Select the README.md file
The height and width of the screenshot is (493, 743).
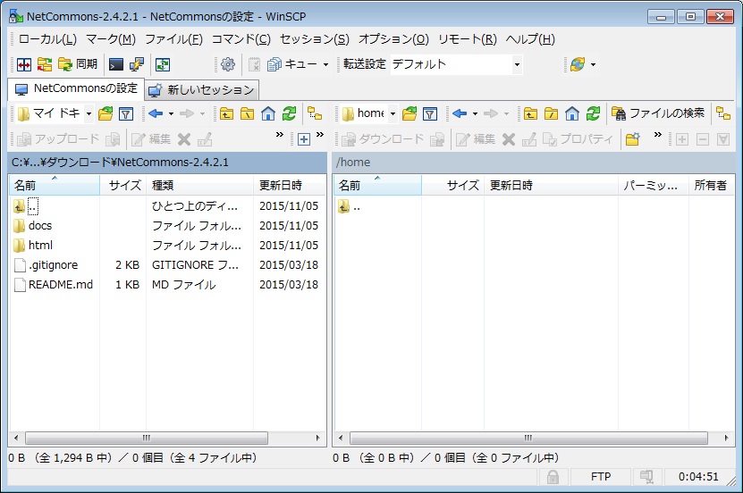(x=60, y=284)
